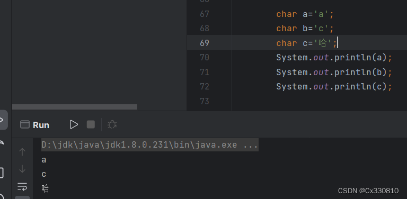
Task: Click console output line '哈'
Action: tap(45, 188)
